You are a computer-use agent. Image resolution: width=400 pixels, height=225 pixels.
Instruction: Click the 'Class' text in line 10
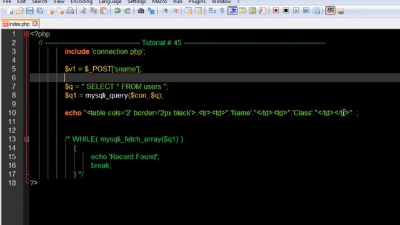click(302, 112)
